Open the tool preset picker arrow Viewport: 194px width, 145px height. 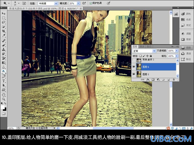click(x=9, y=3)
